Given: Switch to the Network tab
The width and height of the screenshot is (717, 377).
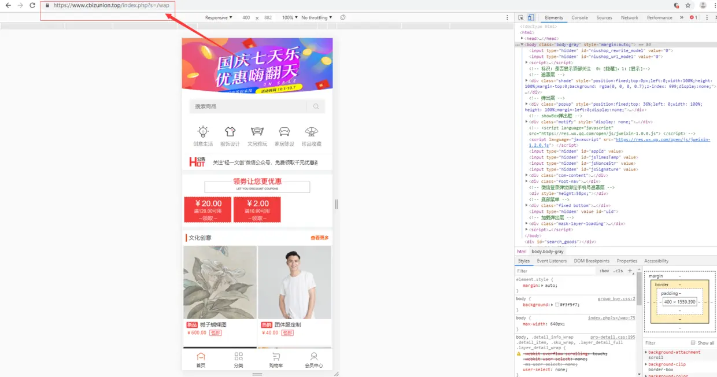Looking at the screenshot, I should point(630,18).
